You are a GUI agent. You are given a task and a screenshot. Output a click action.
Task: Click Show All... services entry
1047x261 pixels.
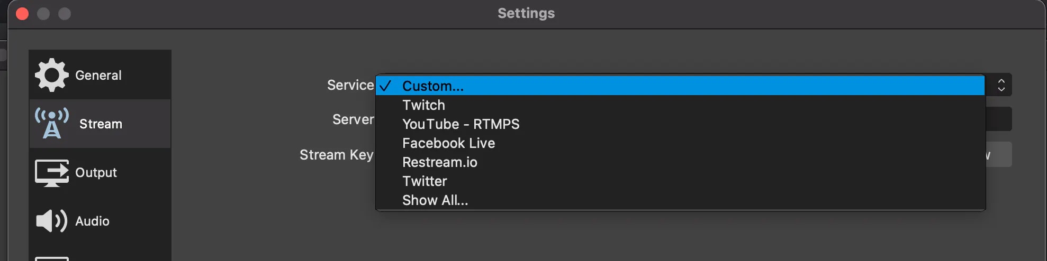pos(680,200)
